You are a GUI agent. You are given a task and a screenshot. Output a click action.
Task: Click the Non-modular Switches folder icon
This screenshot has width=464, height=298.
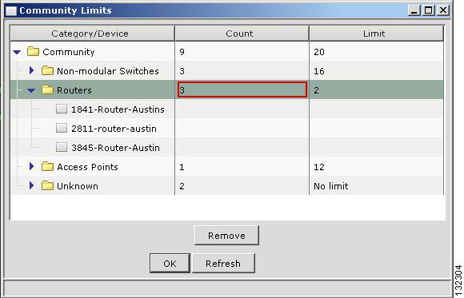[x=47, y=71]
